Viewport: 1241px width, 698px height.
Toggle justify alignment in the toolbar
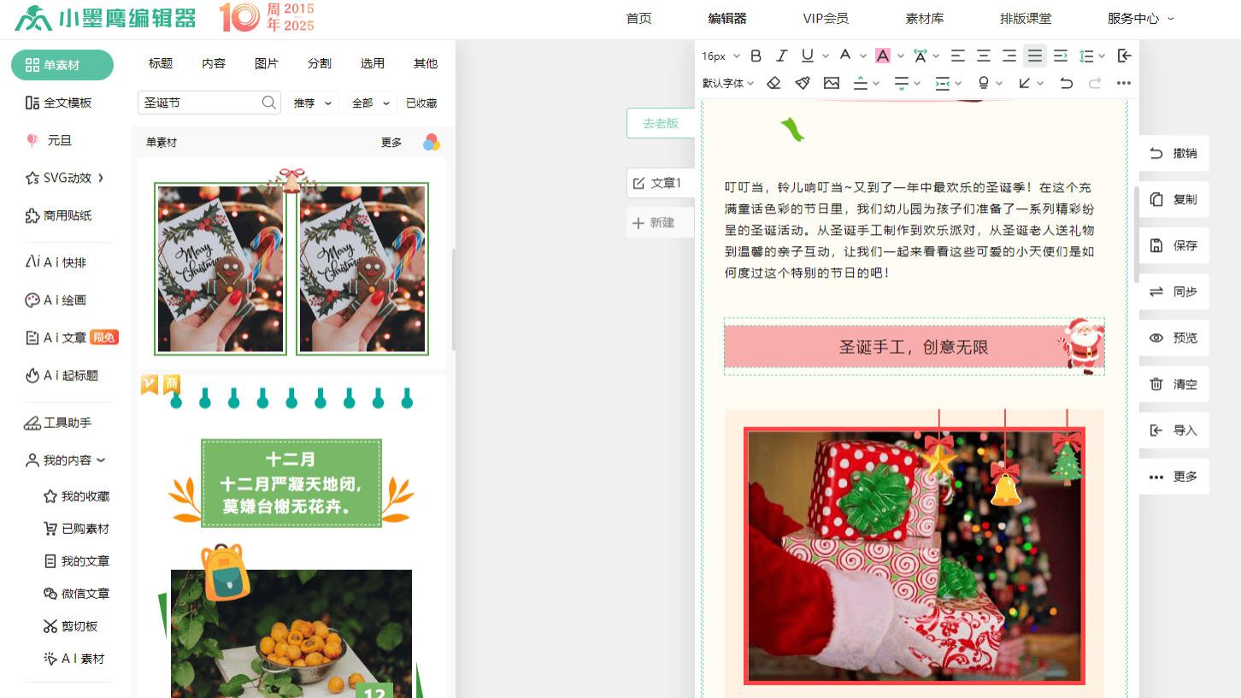pos(1035,56)
